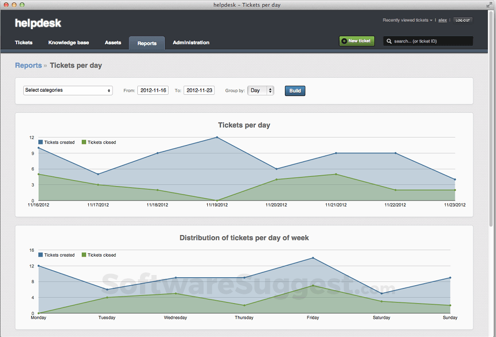
Task: Open the Administration tab
Action: pyautogui.click(x=191, y=43)
